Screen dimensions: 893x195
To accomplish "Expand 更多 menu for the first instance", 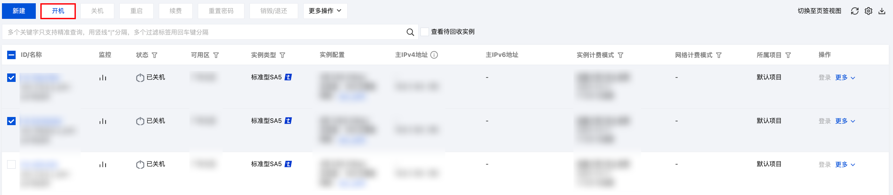I will tap(845, 78).
